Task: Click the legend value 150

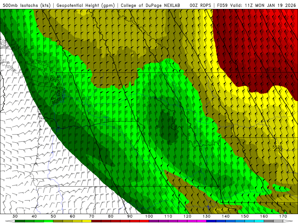Action: coord(245,216)
